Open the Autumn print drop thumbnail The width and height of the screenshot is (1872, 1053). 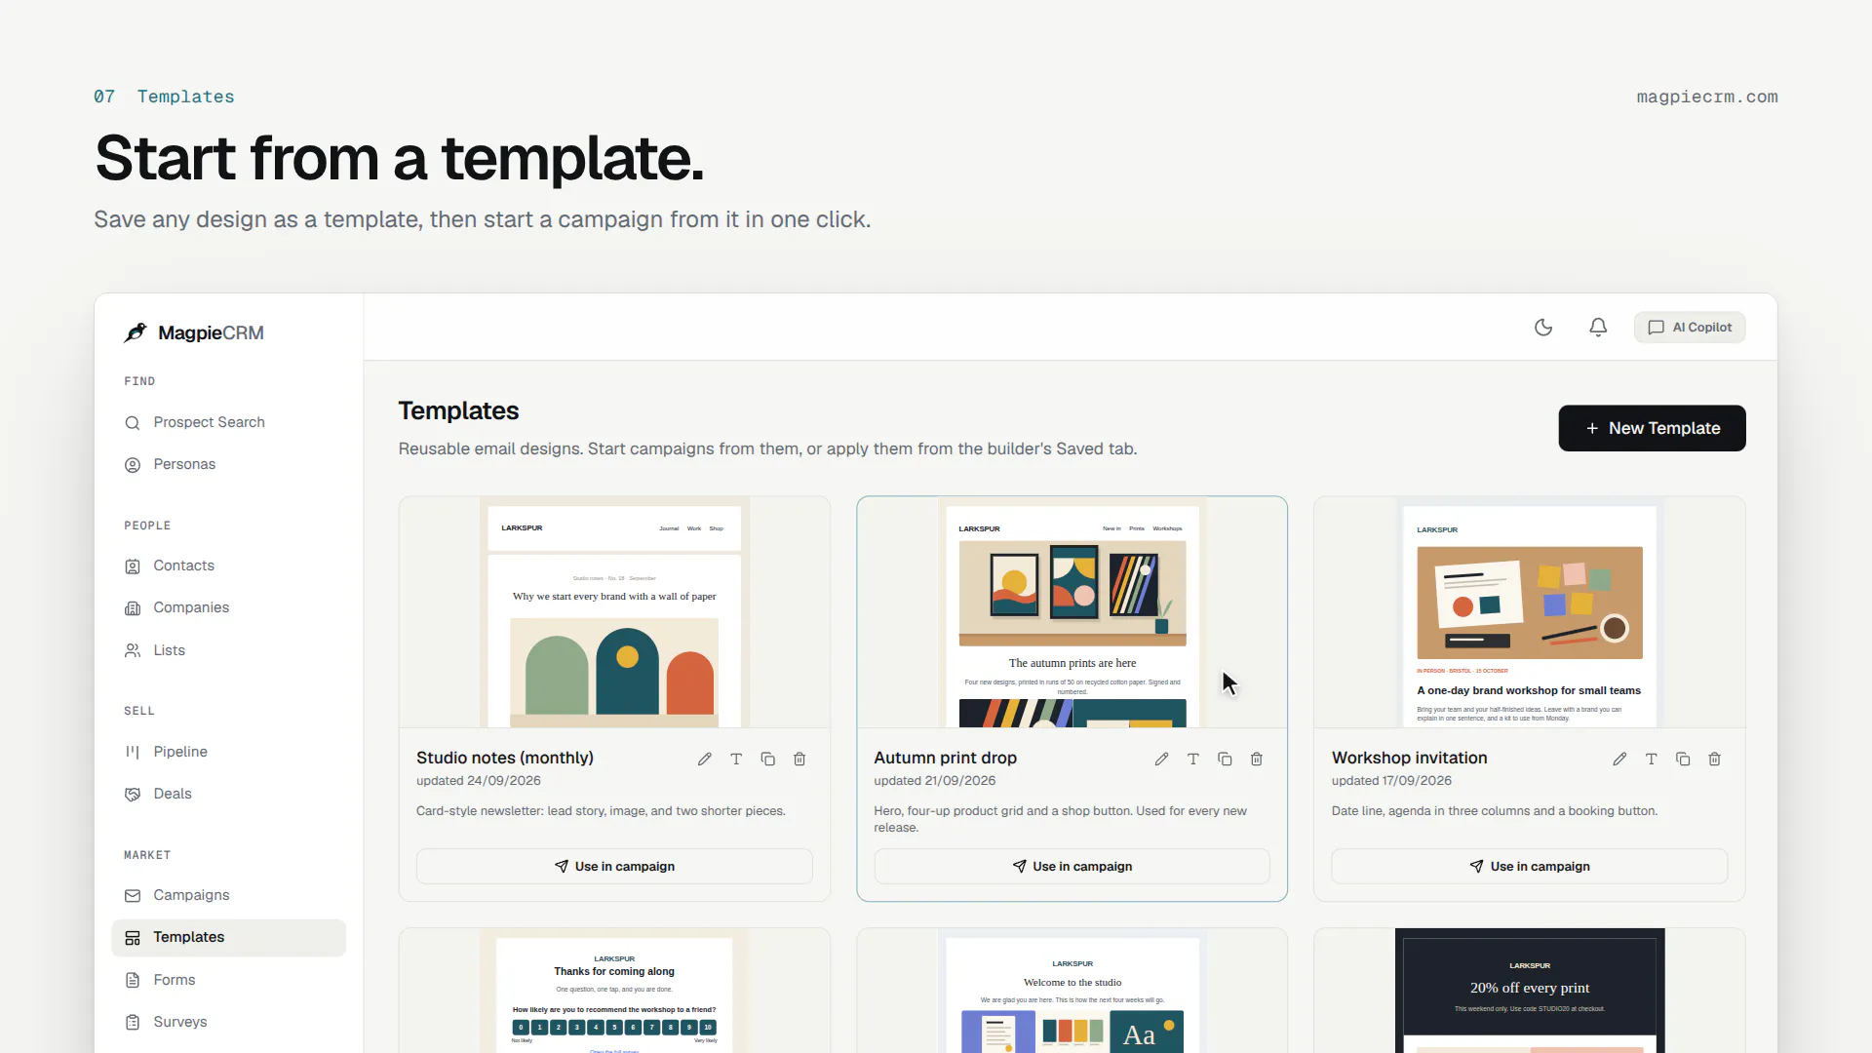pos(1072,612)
